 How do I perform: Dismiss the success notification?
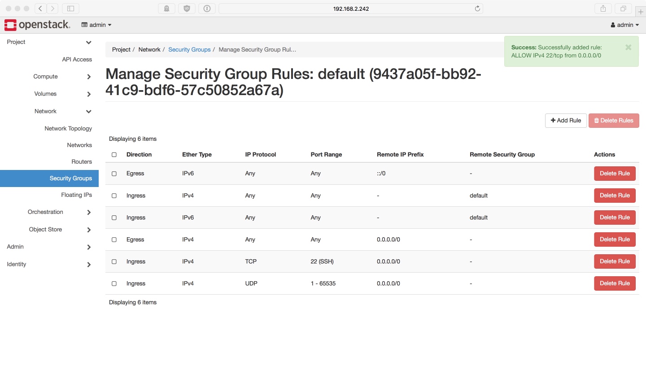pos(628,47)
